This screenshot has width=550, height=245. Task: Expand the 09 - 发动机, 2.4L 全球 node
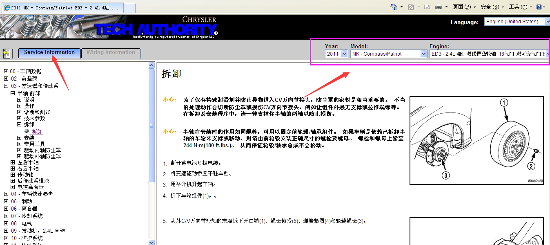point(6,231)
